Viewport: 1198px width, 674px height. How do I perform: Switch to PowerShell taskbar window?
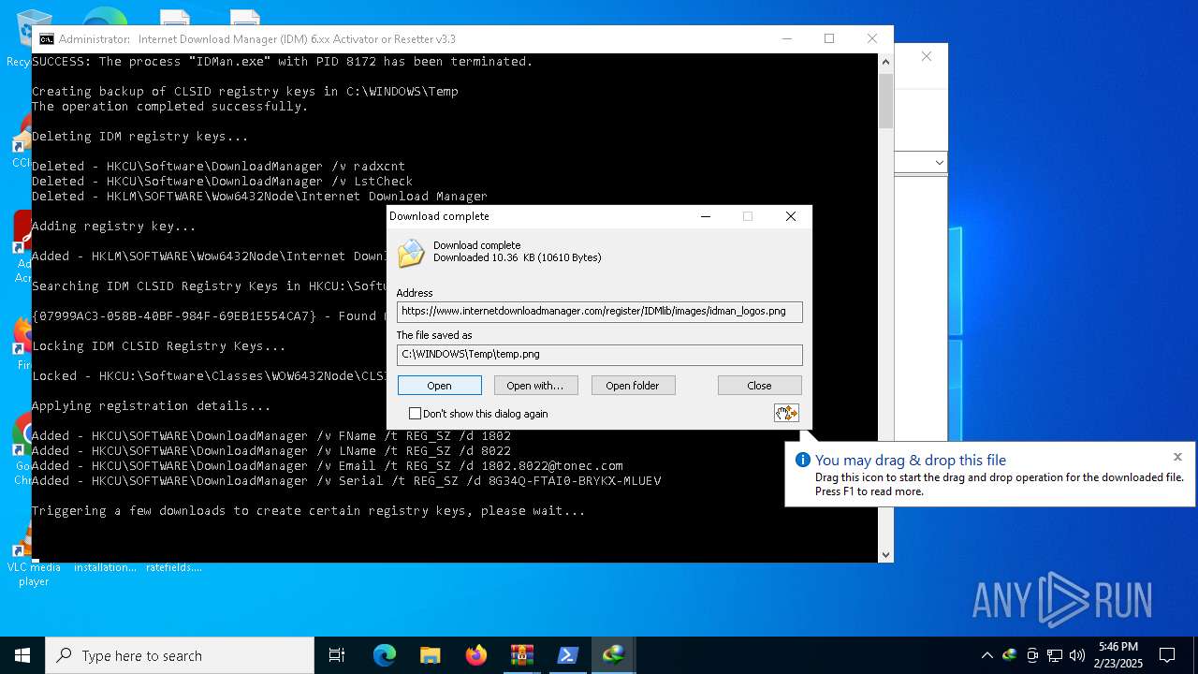567,655
